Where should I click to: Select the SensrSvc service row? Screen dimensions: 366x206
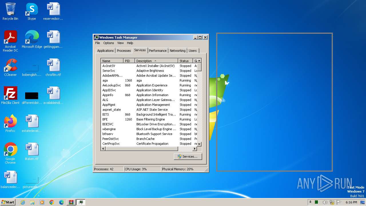coord(149,71)
